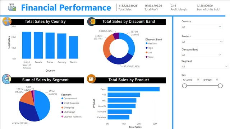Click the 38.78M (32.66%) data label
Viewport: 230px width, 129px height.
[x=135, y=33]
